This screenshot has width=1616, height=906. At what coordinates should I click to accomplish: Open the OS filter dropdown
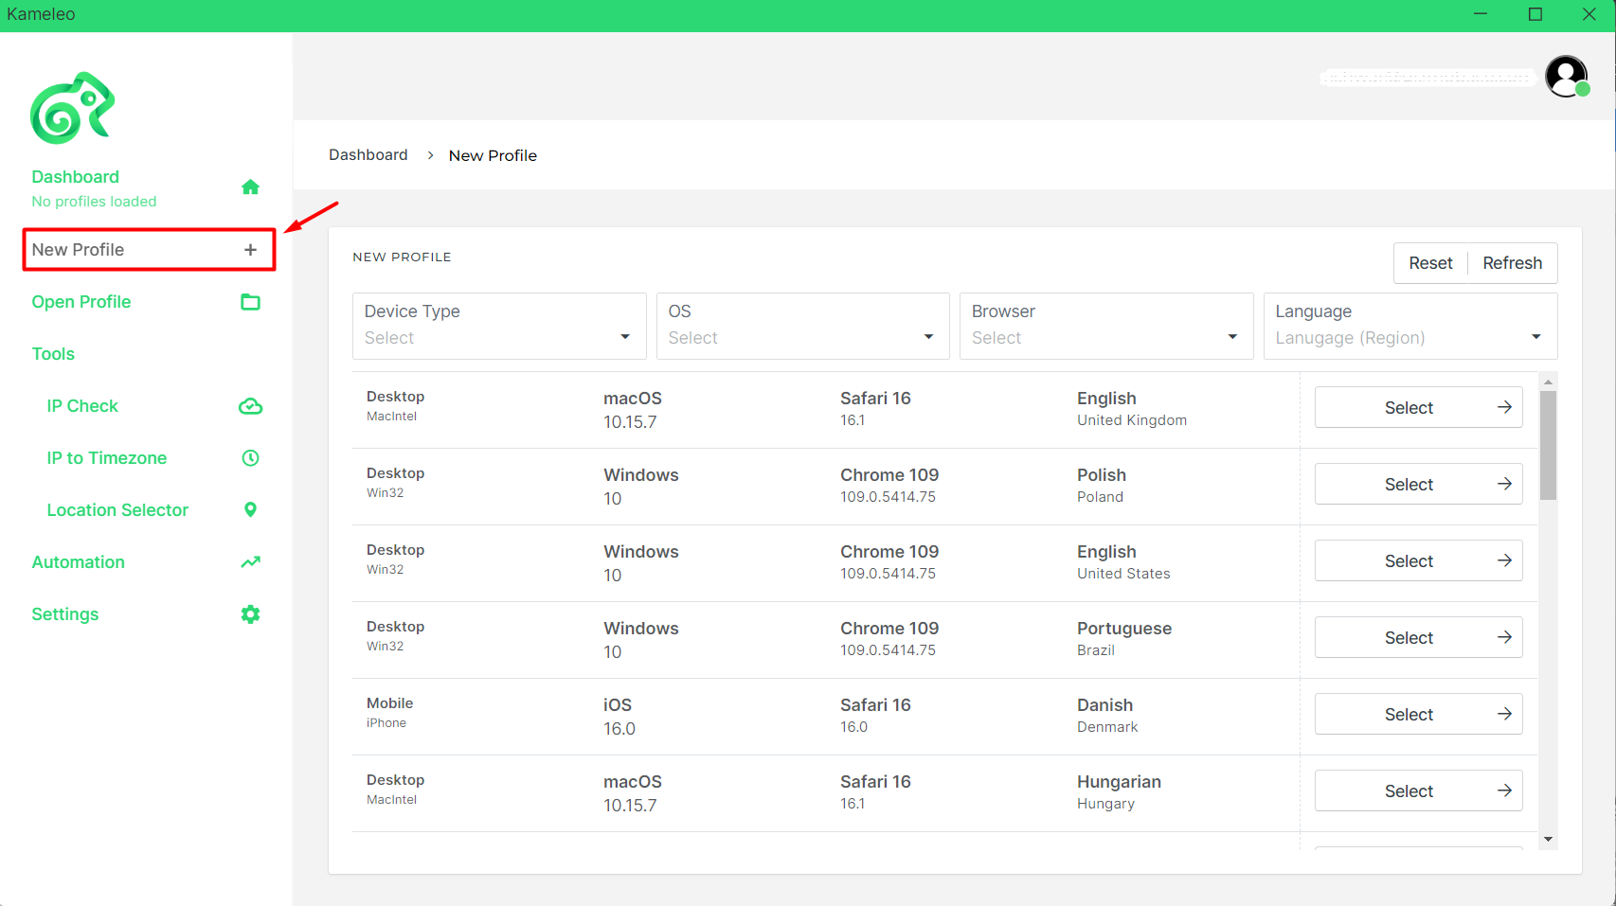[x=803, y=326]
